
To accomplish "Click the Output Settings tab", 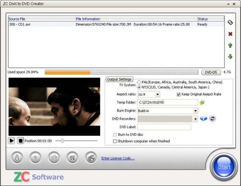I will 119,79.
